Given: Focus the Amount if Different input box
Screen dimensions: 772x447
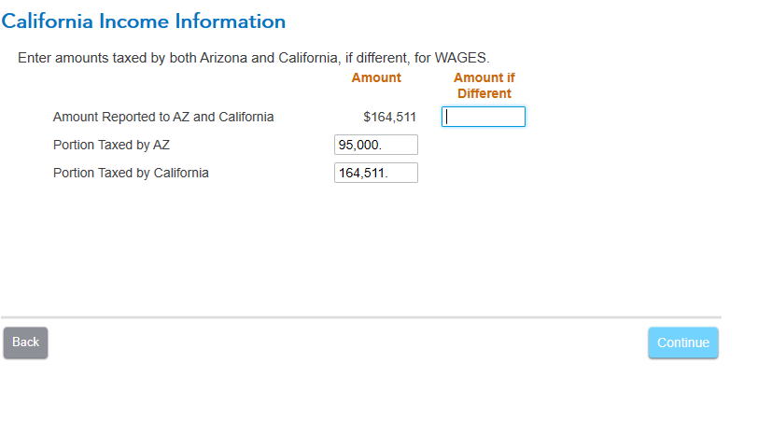Looking at the screenshot, I should (x=483, y=117).
